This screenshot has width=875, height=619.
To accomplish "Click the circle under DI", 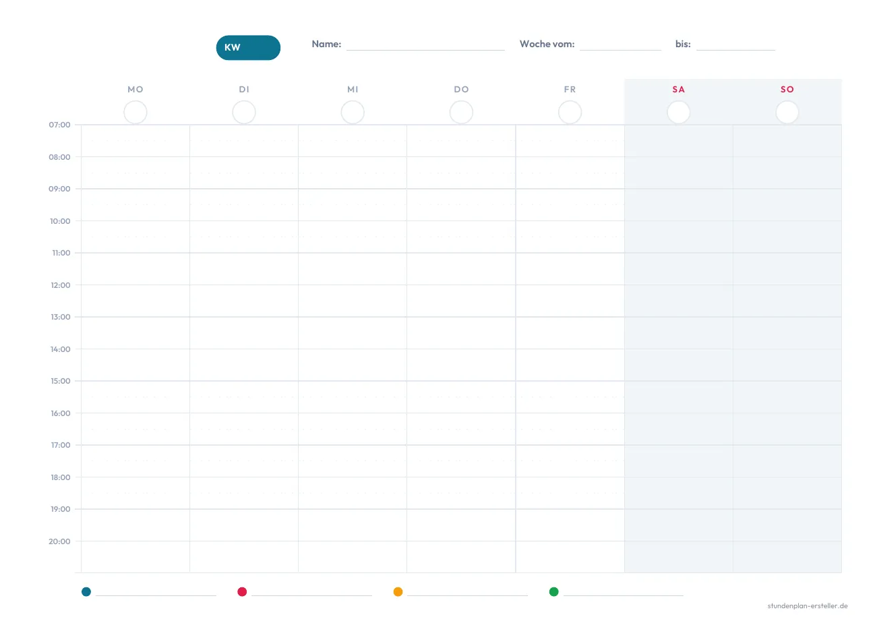I will [244, 112].
